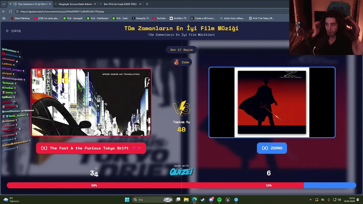This screenshot has height=204, width=363.
Task: Open a new browser tab
Action: point(147,4)
